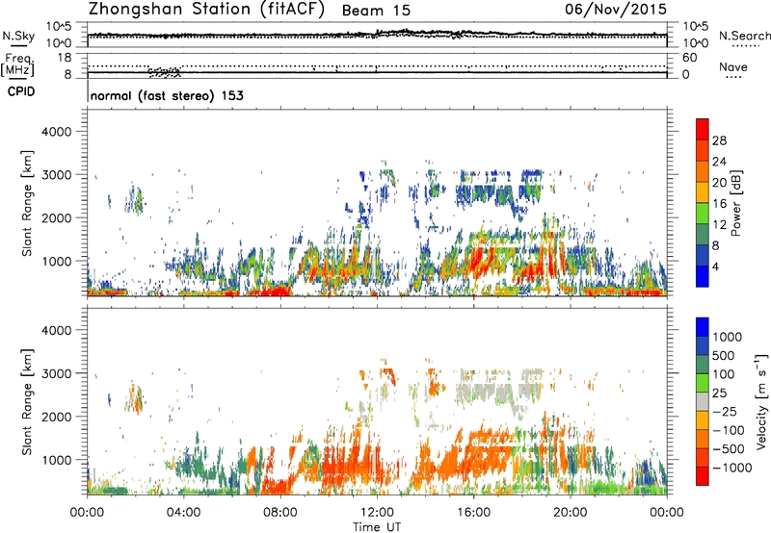Click the 60 Nave axis tick

coord(689,58)
